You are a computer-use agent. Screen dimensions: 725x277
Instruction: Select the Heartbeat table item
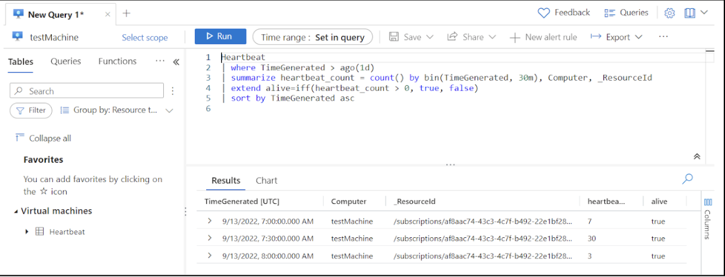tap(67, 232)
